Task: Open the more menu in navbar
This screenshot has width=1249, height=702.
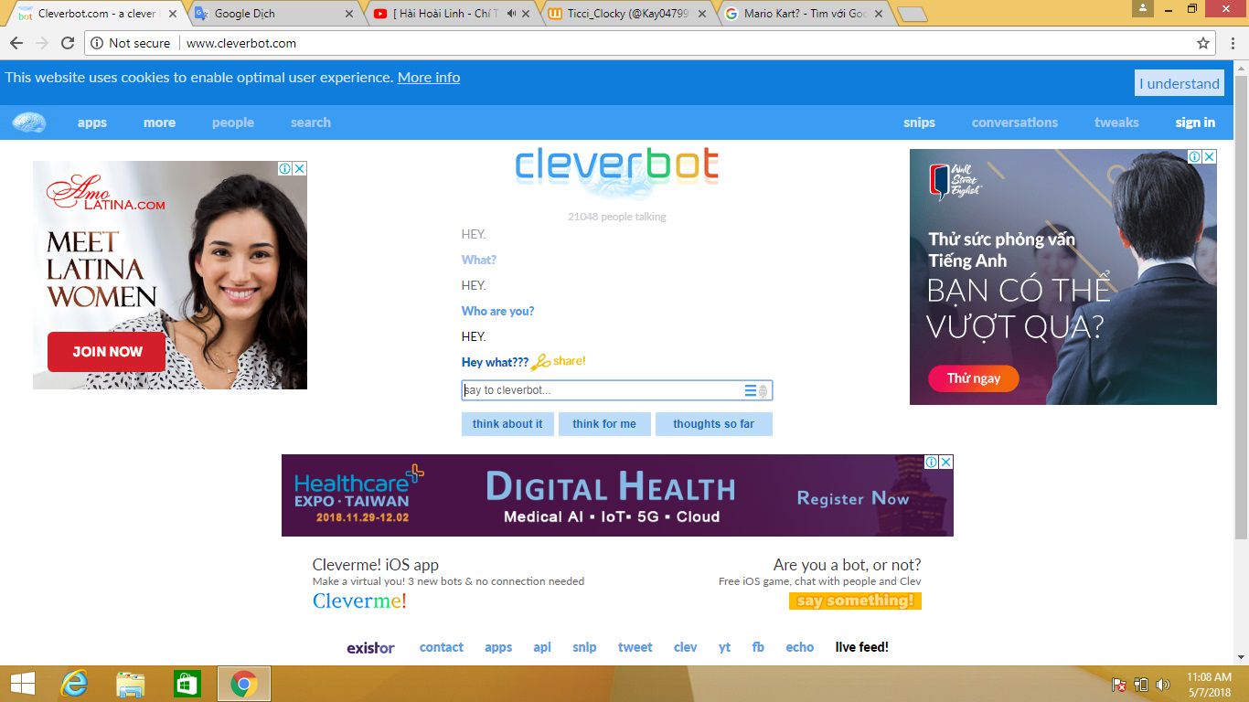Action: point(159,122)
